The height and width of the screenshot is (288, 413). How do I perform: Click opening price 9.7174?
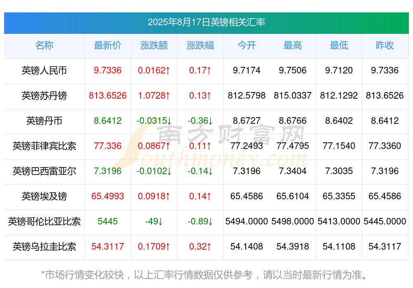click(x=247, y=70)
